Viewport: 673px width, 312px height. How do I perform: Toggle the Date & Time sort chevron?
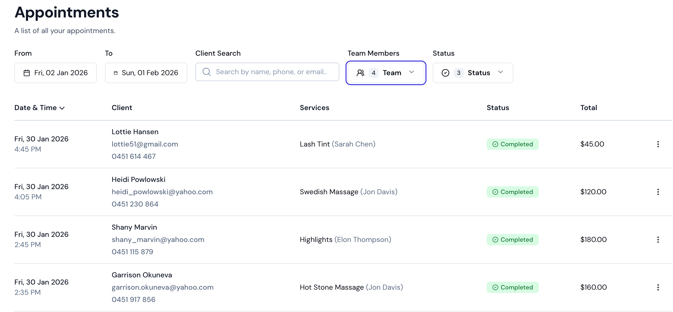[62, 108]
